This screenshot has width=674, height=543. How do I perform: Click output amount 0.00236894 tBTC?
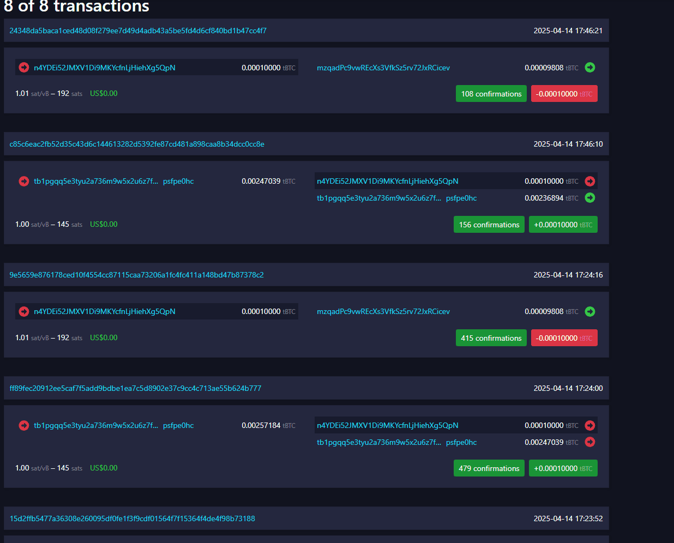coord(551,198)
